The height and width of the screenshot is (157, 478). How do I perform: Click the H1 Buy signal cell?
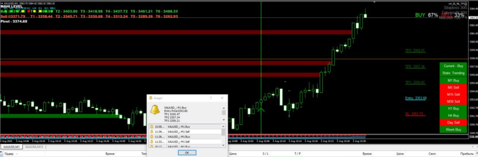point(453,108)
